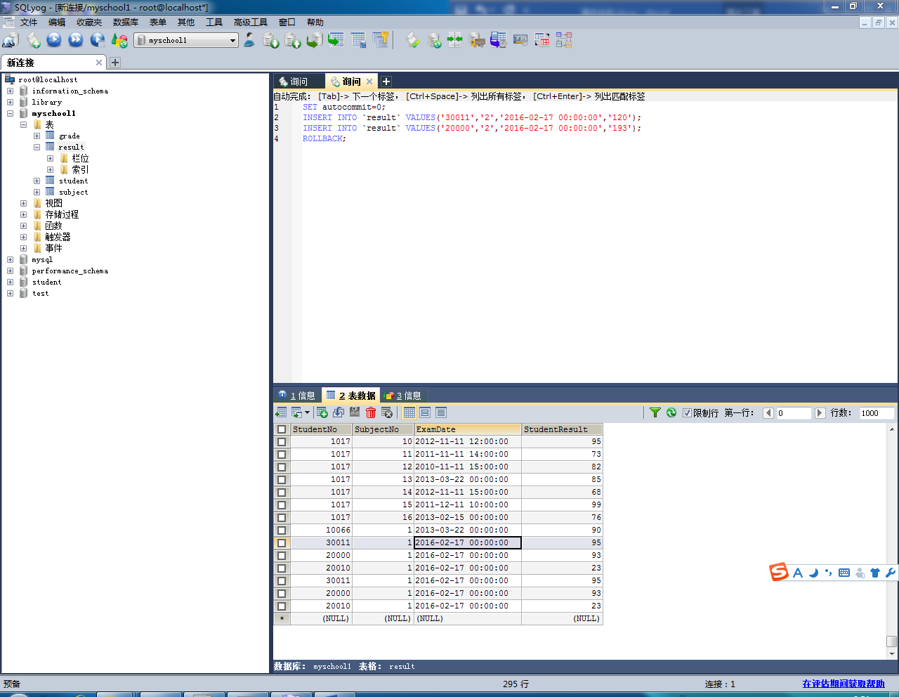Click the insert new row icon
Viewport: 899px width, 697px height.
[322, 412]
